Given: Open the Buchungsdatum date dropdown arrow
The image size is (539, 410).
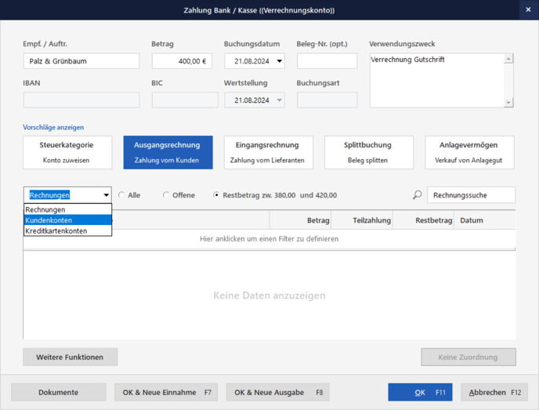Looking at the screenshot, I should [280, 61].
